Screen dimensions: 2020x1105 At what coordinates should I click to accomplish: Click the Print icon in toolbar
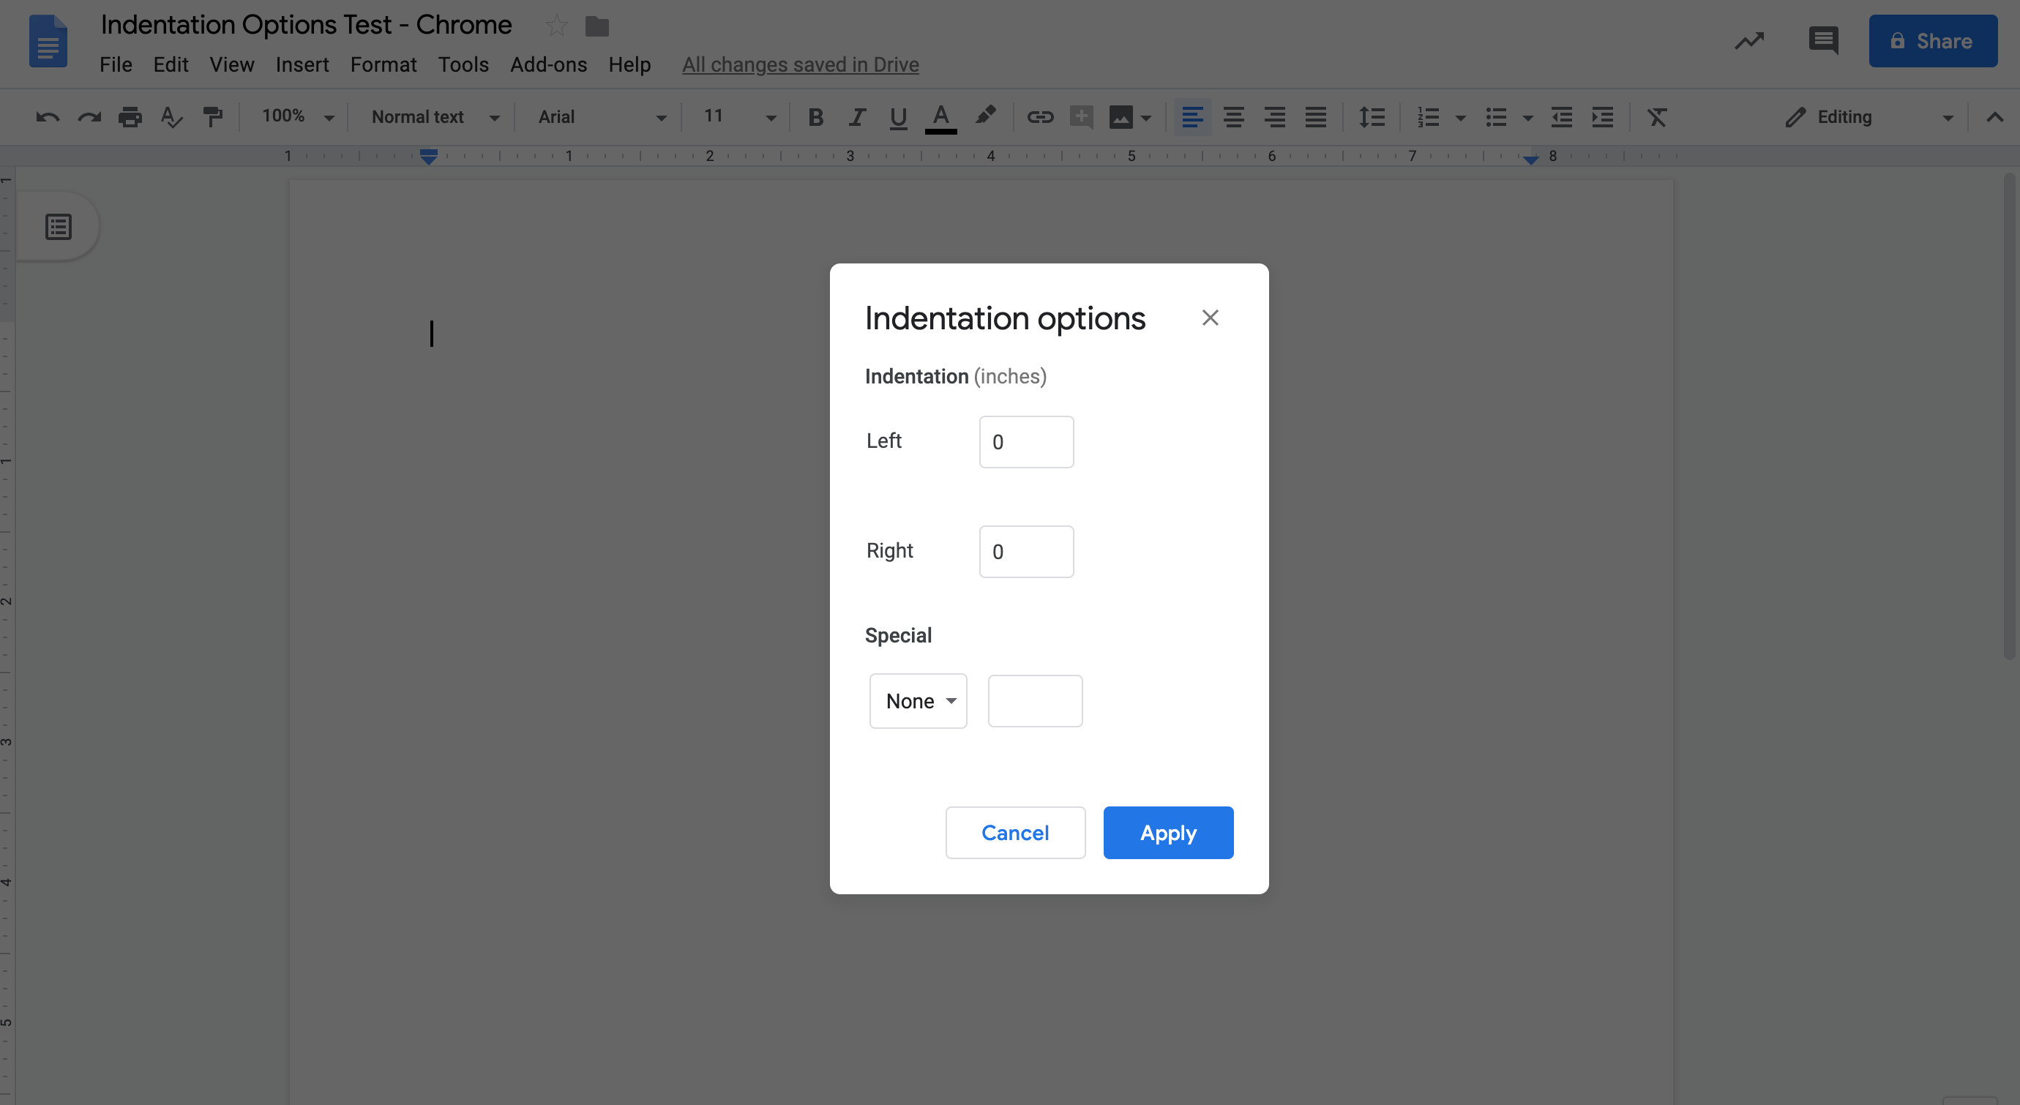[130, 118]
